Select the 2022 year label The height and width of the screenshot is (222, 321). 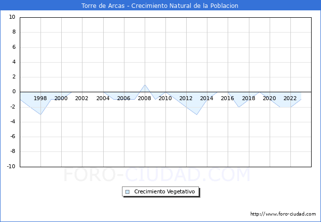290,98
